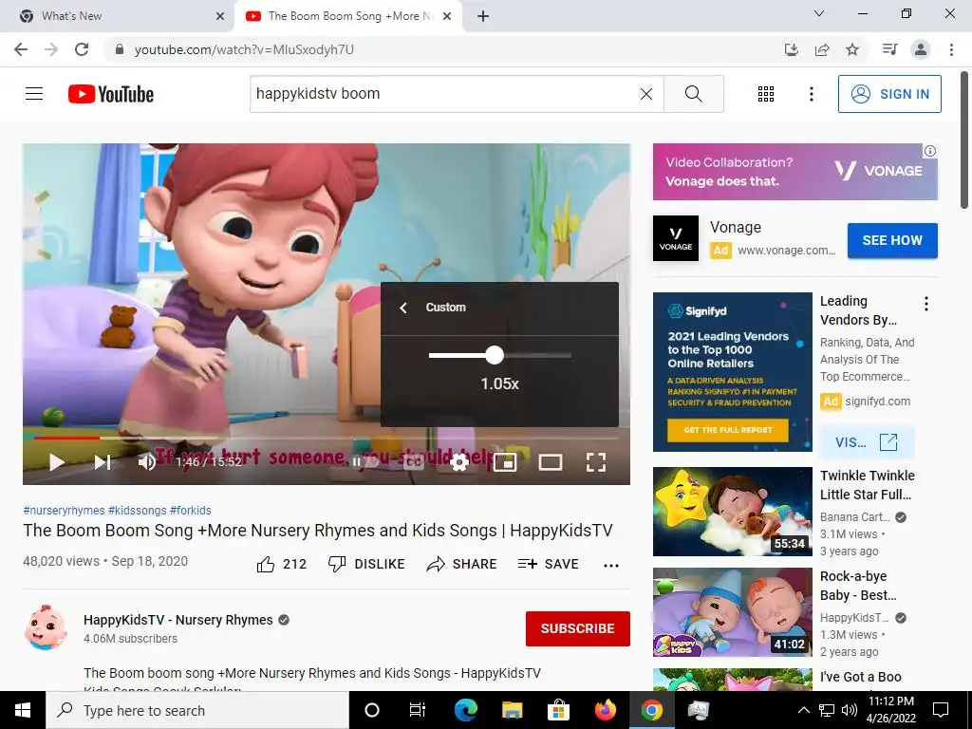Select The Boom Boom Song tab

coord(348,16)
